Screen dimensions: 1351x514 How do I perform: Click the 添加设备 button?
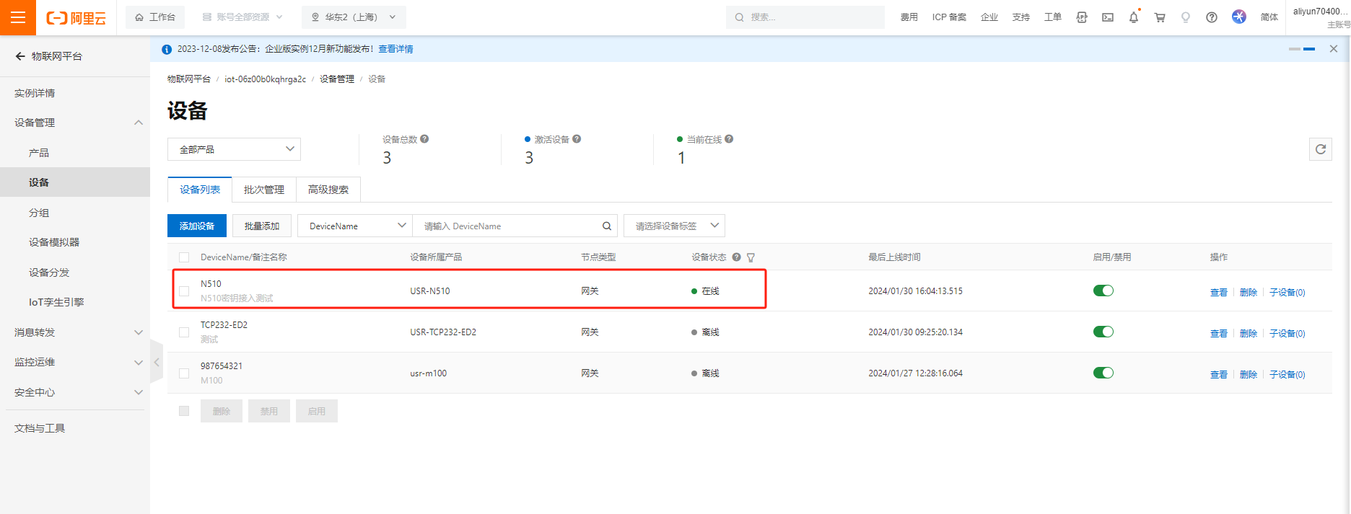point(197,226)
